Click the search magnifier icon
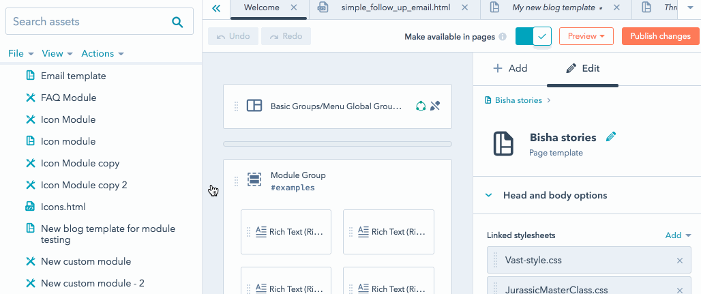 click(177, 21)
